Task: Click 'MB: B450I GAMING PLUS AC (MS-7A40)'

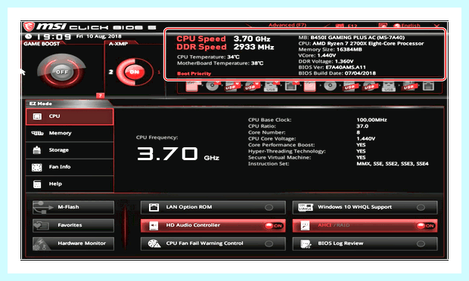Action: pos(352,37)
